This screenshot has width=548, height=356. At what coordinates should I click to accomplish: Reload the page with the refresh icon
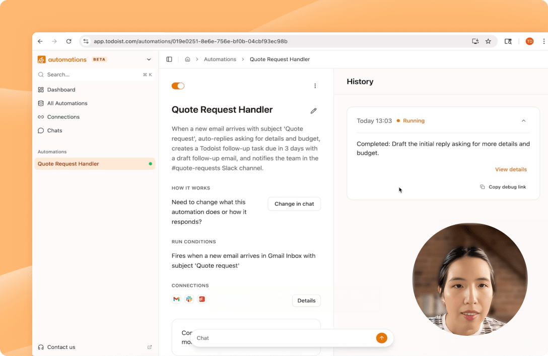[69, 41]
